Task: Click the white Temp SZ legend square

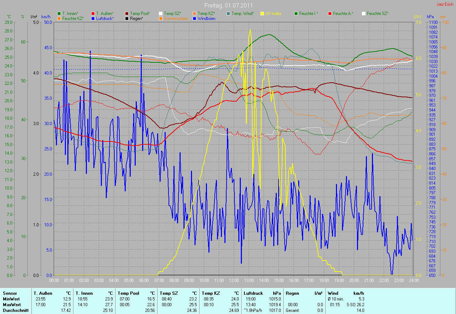Action: point(161,14)
